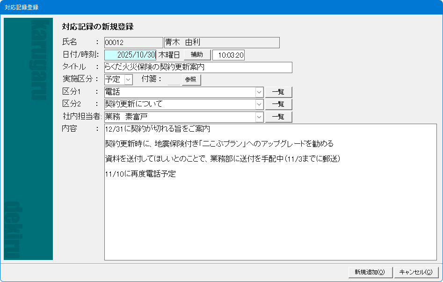Open the 一覧 list for 区分1
Screen dimensions: 443x282
tap(278, 92)
